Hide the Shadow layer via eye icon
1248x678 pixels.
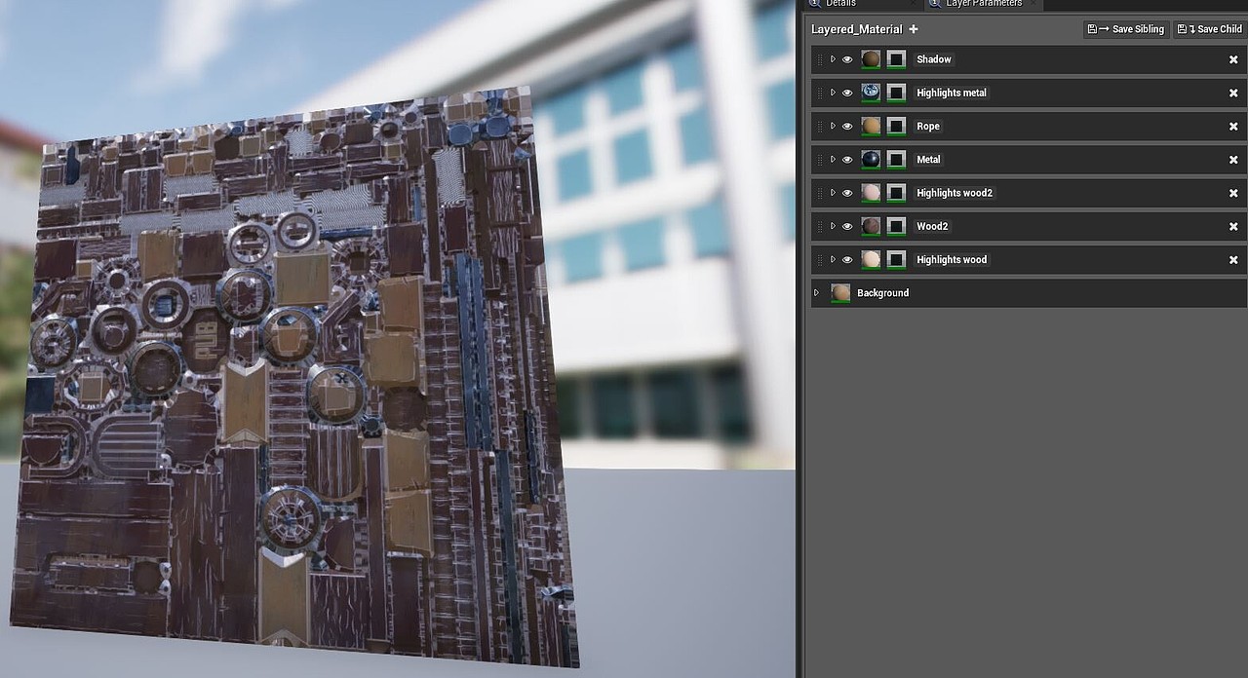[x=847, y=59]
